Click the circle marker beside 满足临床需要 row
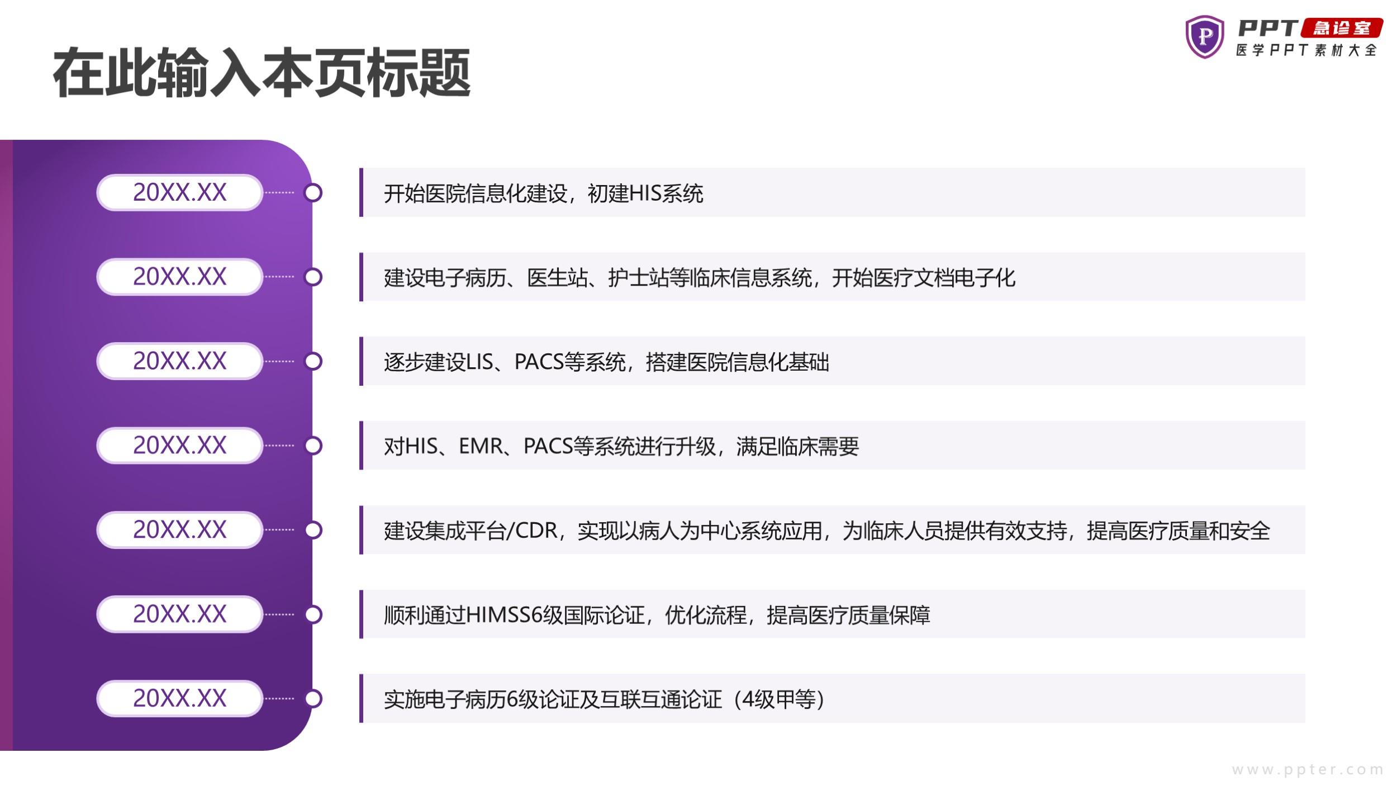The image size is (1397, 786). [x=313, y=446]
